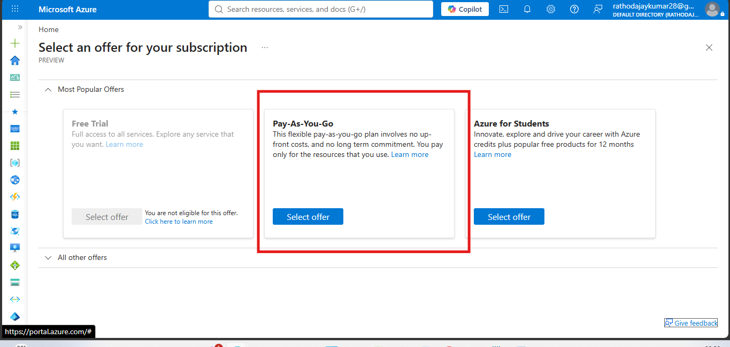This screenshot has height=347, width=730.
Task: Open the blue code-brackets sidebar icon
Action: coord(15,129)
